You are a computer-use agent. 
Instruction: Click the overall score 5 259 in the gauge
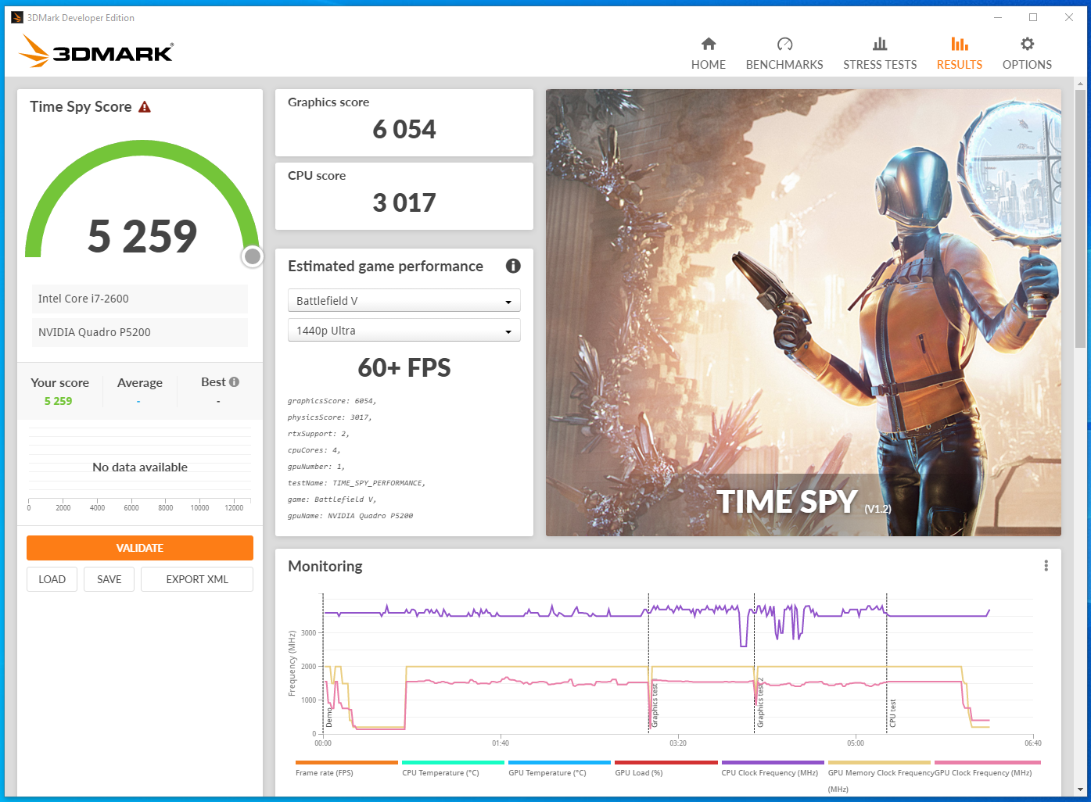[142, 236]
